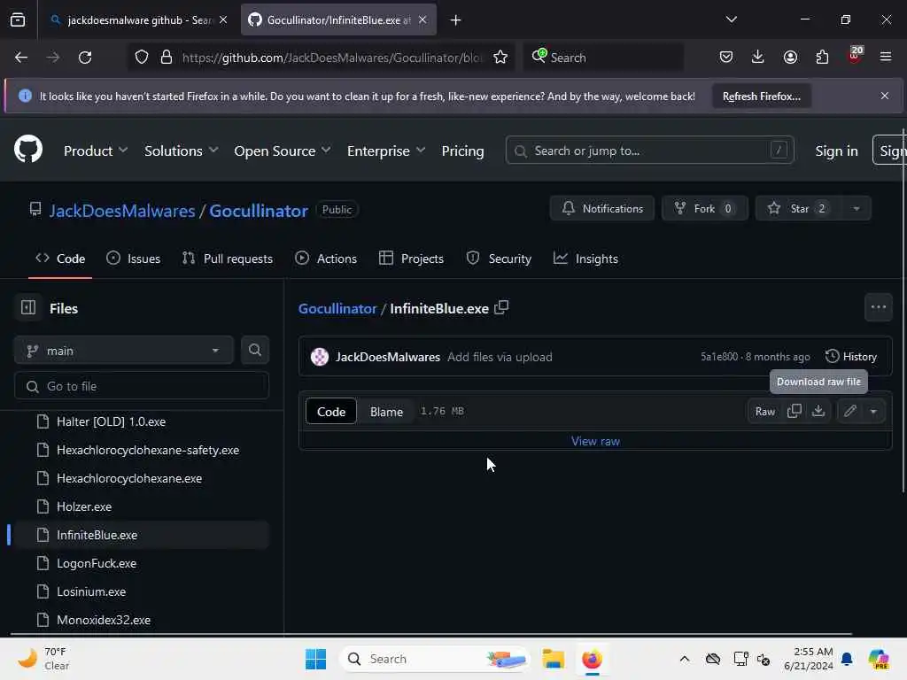This screenshot has width=907, height=680.
Task: Open the Insights tab
Action: click(585, 259)
